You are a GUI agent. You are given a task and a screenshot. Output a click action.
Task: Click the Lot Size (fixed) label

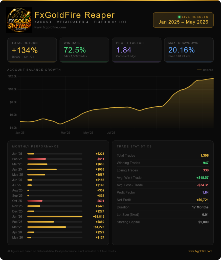coord(128,215)
